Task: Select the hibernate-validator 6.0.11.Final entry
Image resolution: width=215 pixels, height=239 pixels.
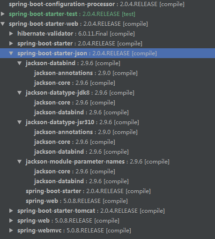Action: coord(76,34)
